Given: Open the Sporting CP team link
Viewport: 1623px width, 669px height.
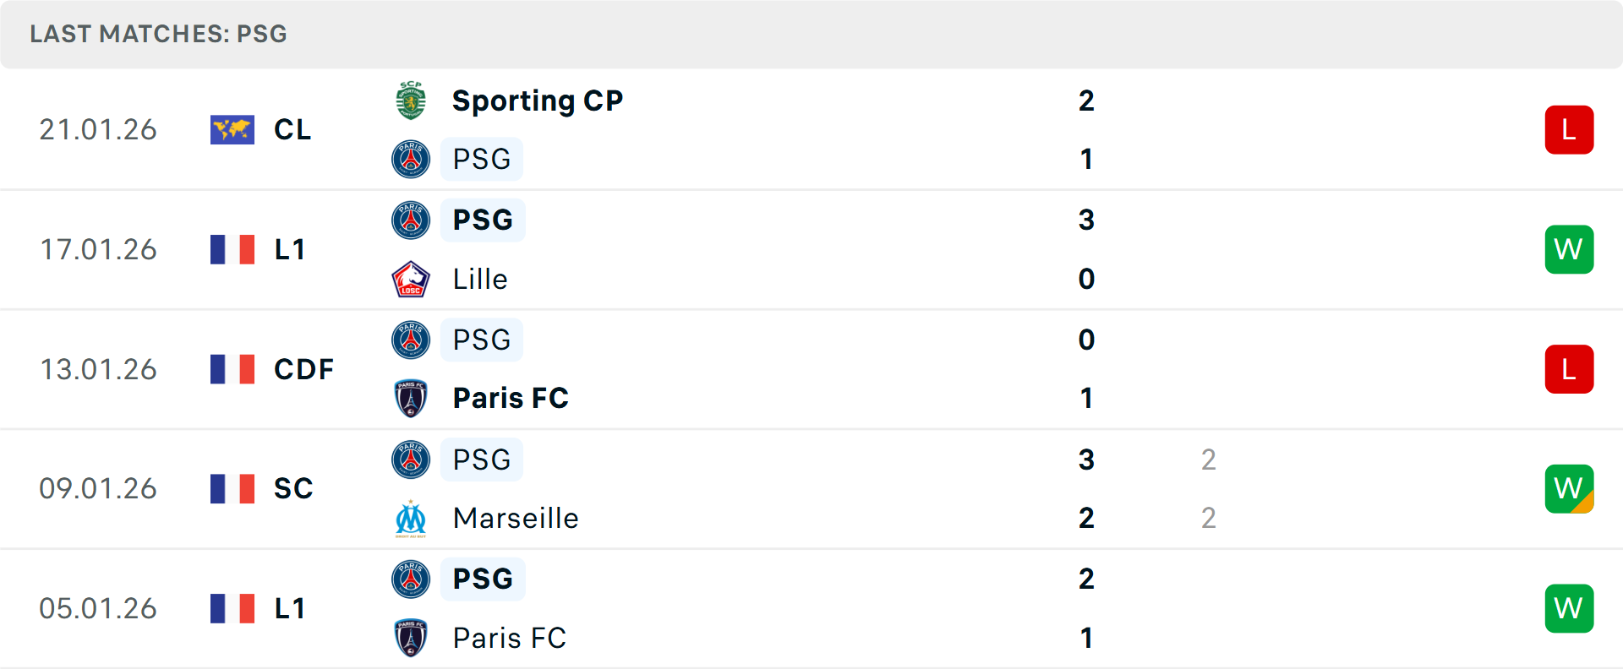Looking at the screenshot, I should click(x=538, y=101).
